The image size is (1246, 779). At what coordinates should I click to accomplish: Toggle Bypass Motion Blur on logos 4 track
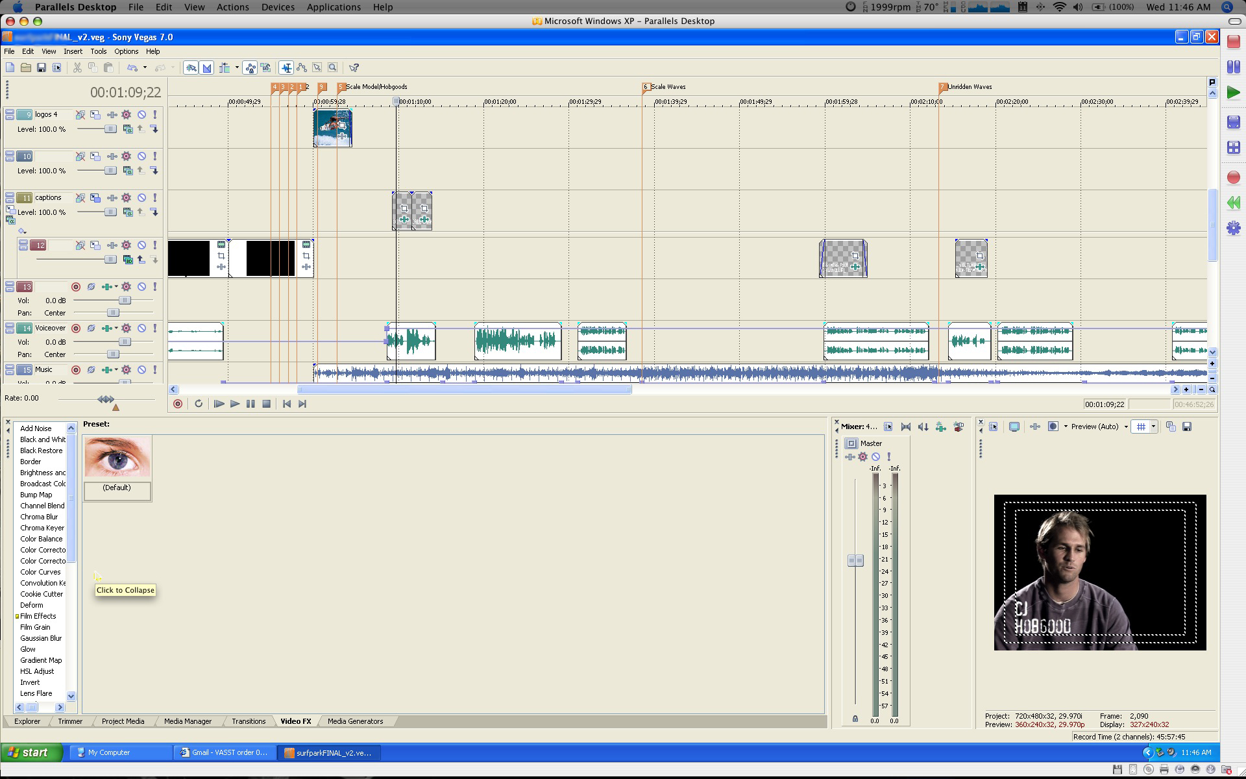coord(80,114)
